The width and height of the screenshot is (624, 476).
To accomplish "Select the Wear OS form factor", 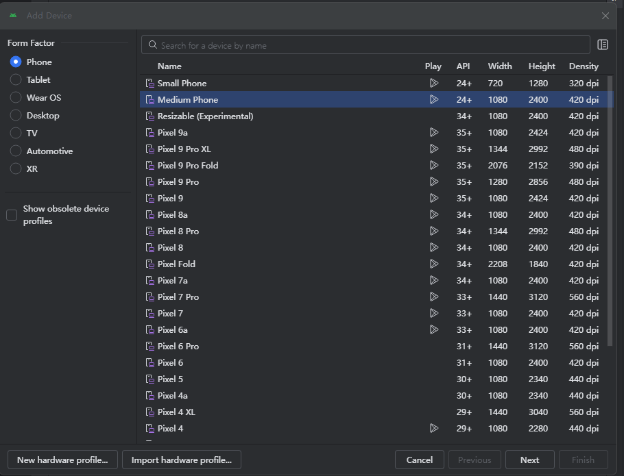I will (16, 98).
